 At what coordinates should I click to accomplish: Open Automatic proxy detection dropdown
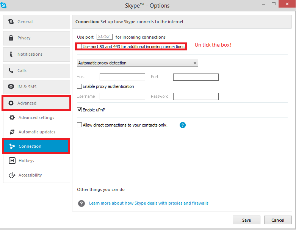pos(138,63)
